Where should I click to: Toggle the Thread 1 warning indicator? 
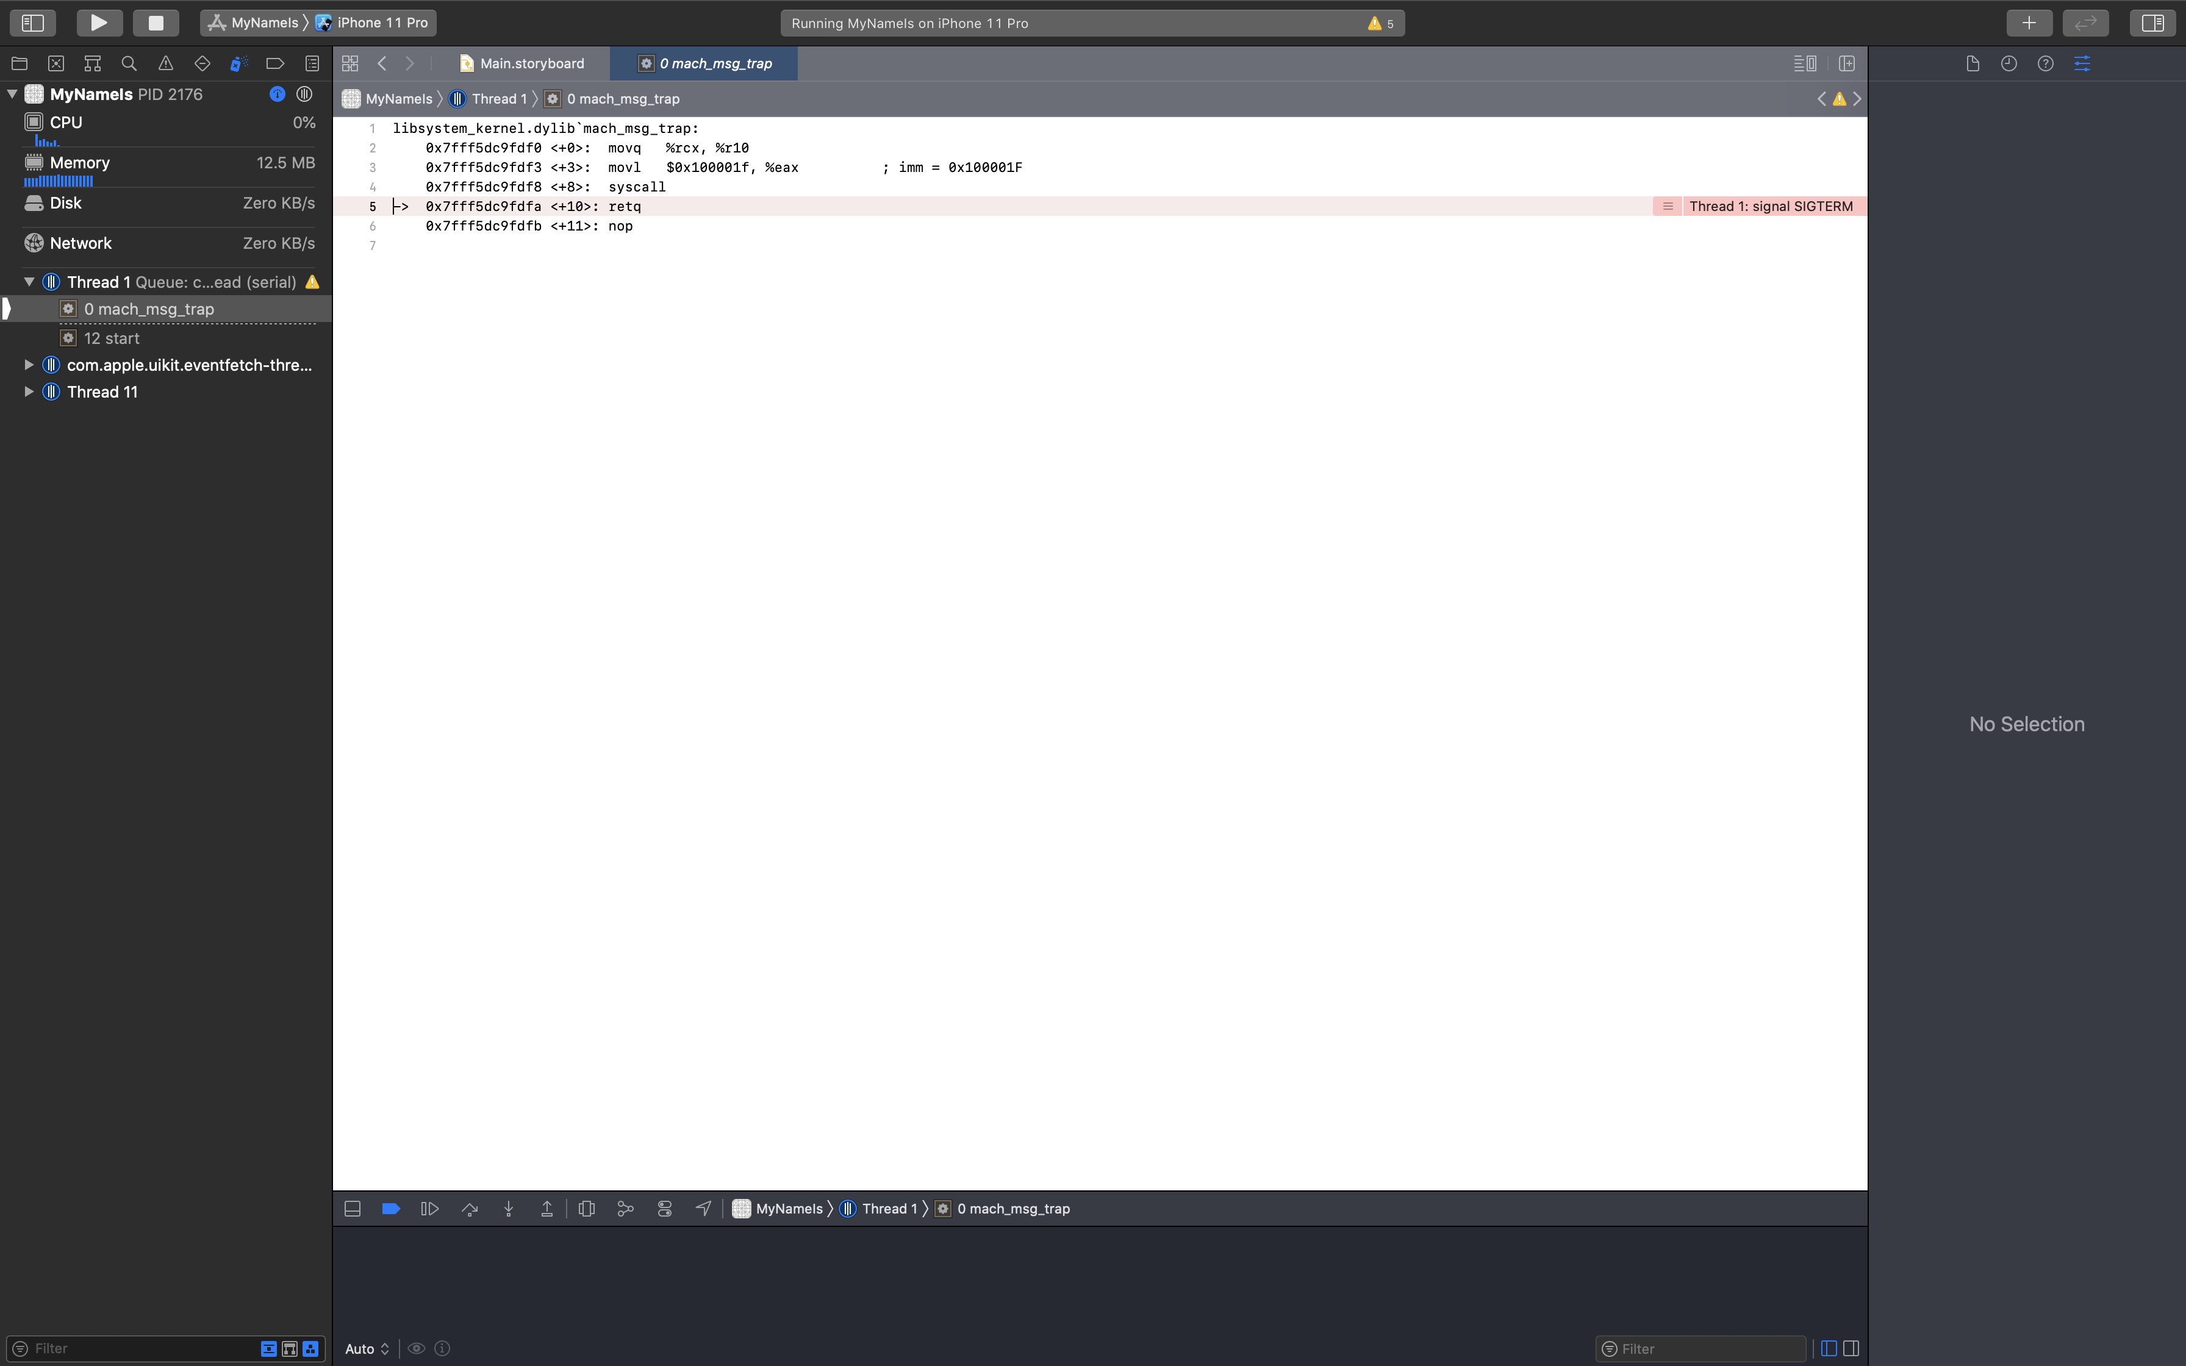coord(312,282)
